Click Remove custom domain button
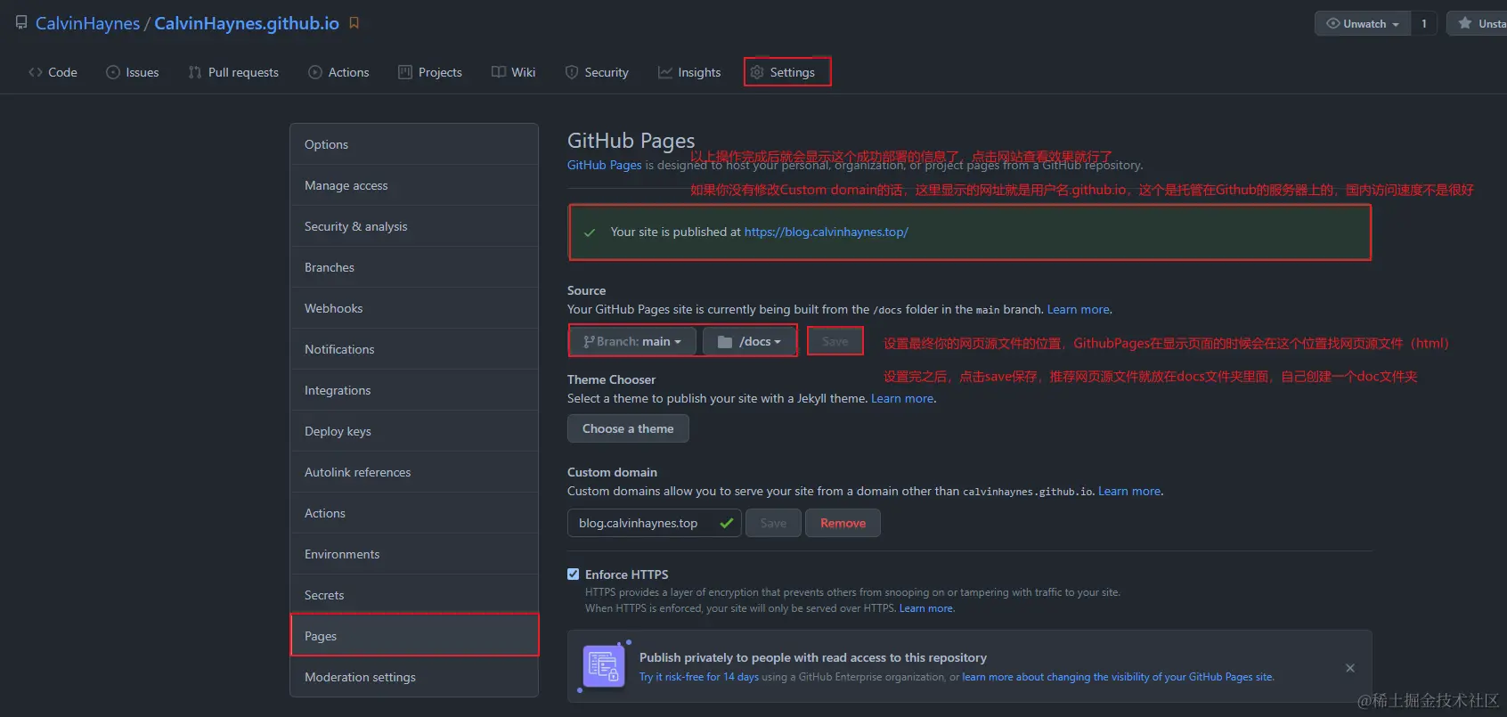The height and width of the screenshot is (717, 1507). (x=843, y=523)
